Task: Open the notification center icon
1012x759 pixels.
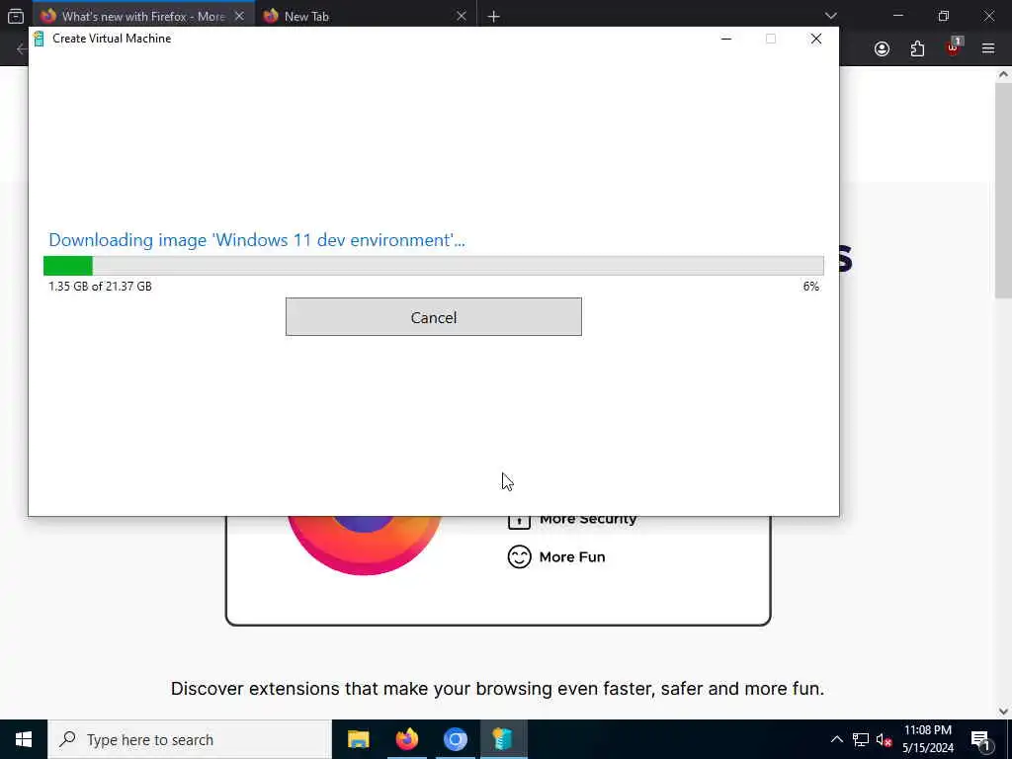Action: (981, 739)
